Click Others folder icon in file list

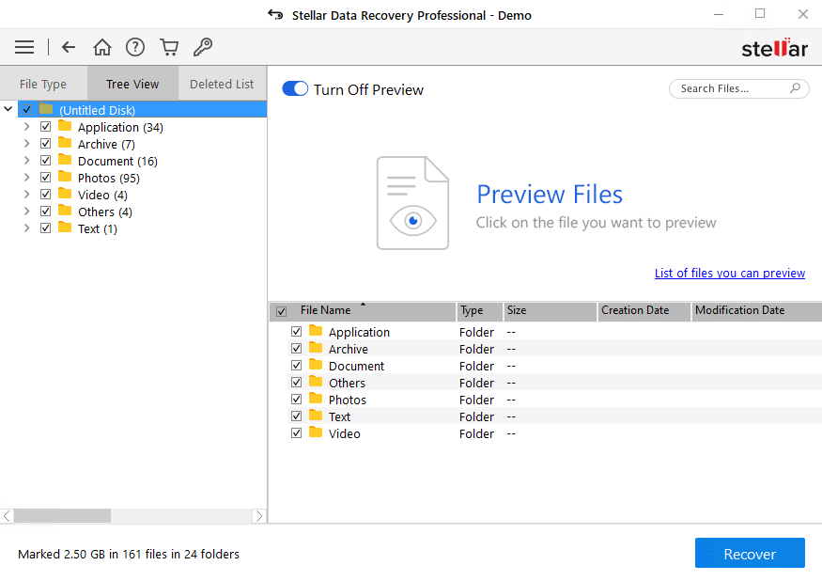point(316,382)
